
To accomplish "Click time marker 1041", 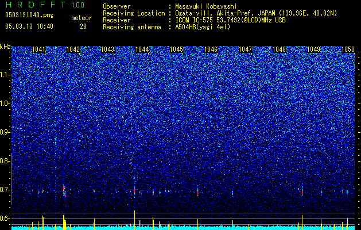I will coord(38,49).
